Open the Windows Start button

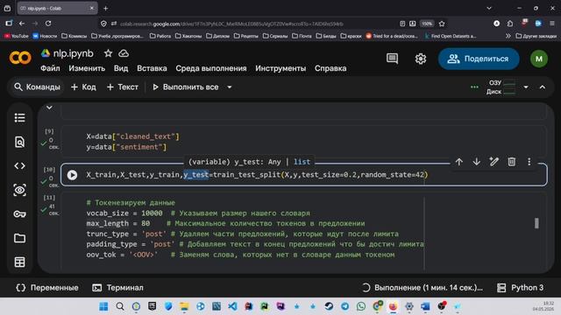[x=103, y=306]
